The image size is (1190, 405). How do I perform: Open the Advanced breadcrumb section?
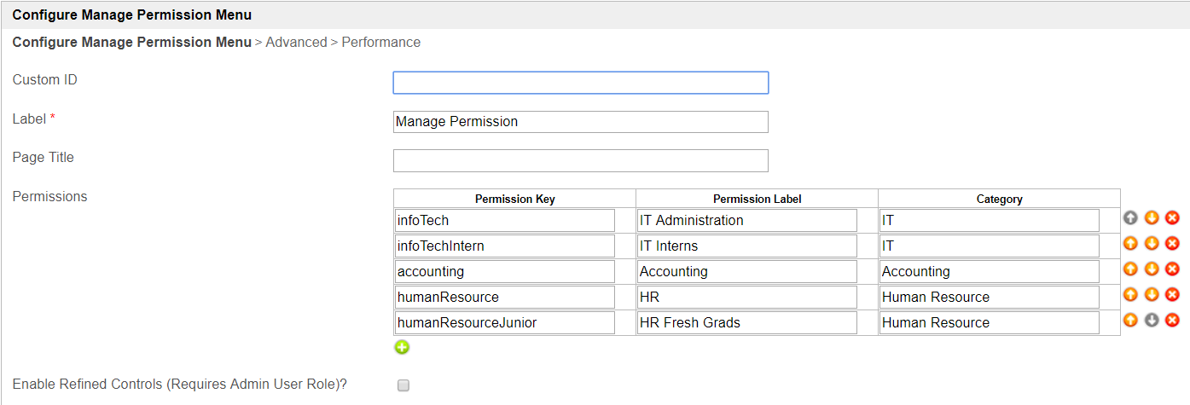pos(296,42)
